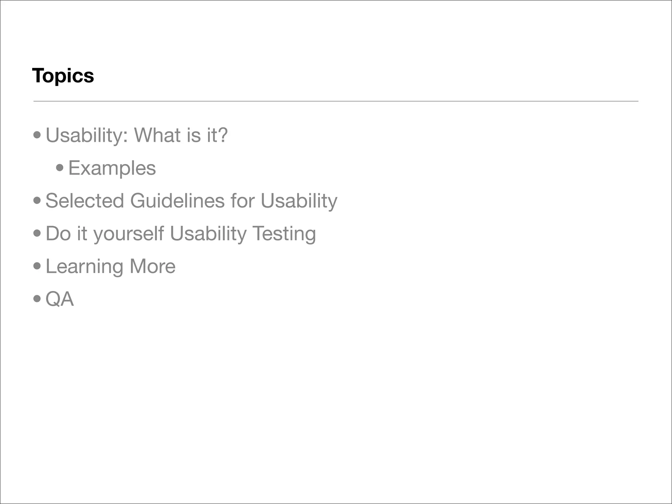Click the horizontal divider line under the title
Image resolution: width=672 pixels, height=504 pixels.
tap(335, 101)
